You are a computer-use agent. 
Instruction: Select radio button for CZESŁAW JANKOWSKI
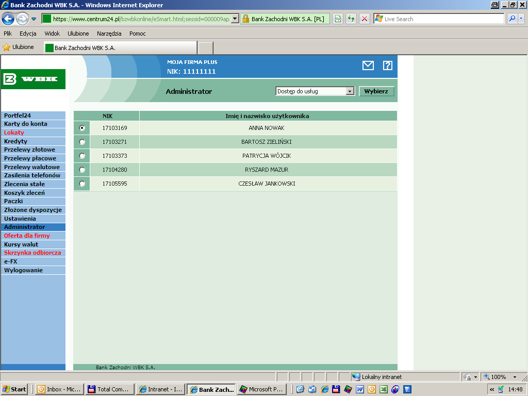click(82, 184)
